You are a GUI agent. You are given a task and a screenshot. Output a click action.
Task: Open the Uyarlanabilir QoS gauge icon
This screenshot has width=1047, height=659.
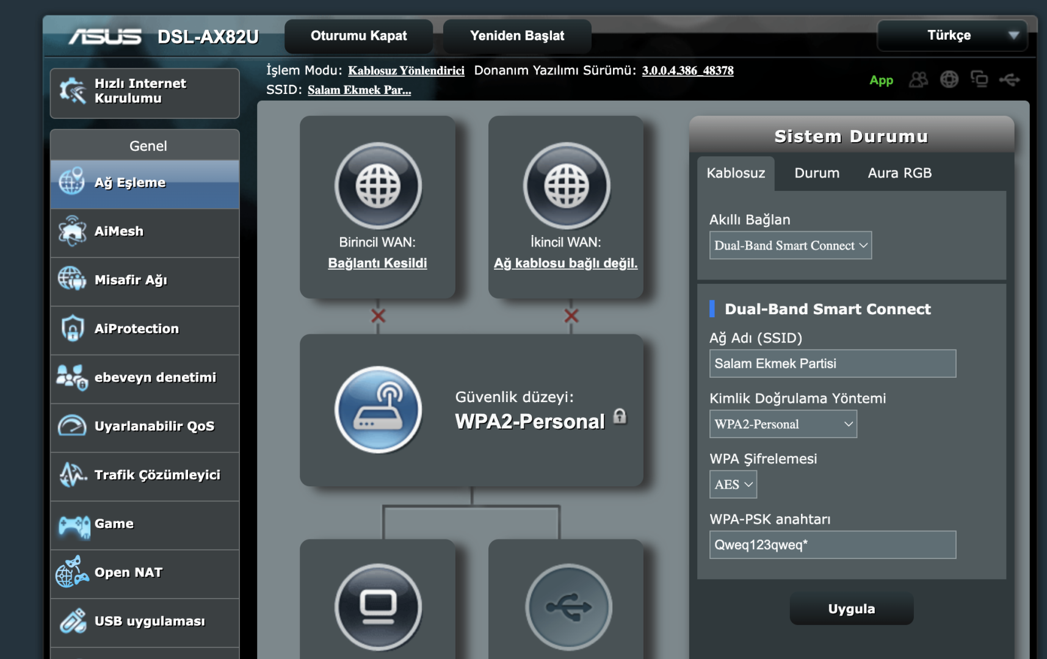tap(72, 425)
